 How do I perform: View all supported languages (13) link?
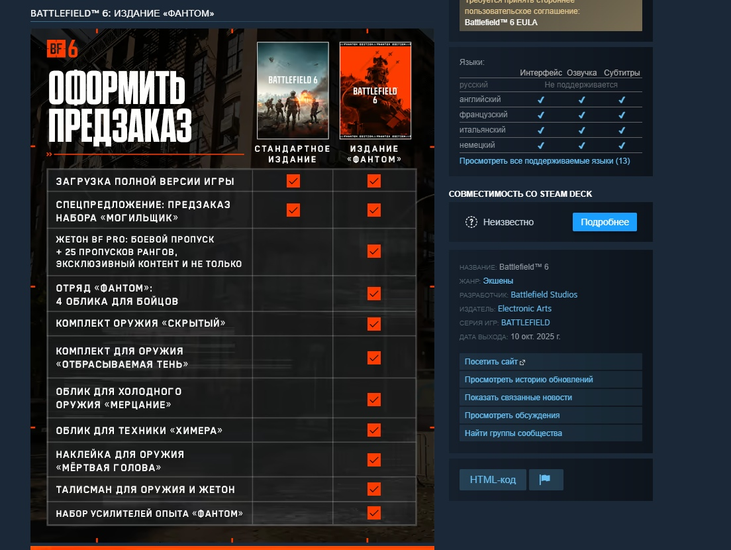point(544,161)
